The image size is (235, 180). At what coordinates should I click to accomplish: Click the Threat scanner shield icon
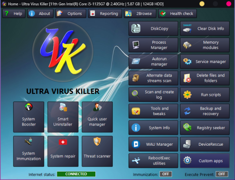(x=97, y=141)
